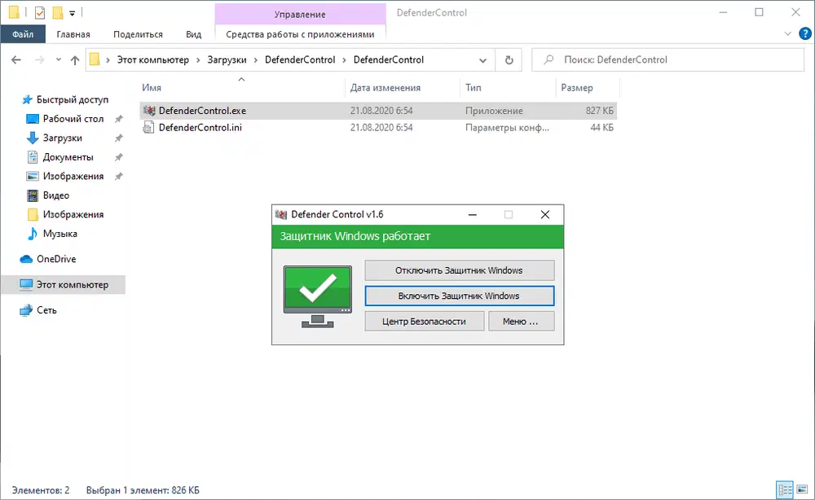Expand the ribbon with the chevron
This screenshot has width=815, height=500.
[x=787, y=34]
